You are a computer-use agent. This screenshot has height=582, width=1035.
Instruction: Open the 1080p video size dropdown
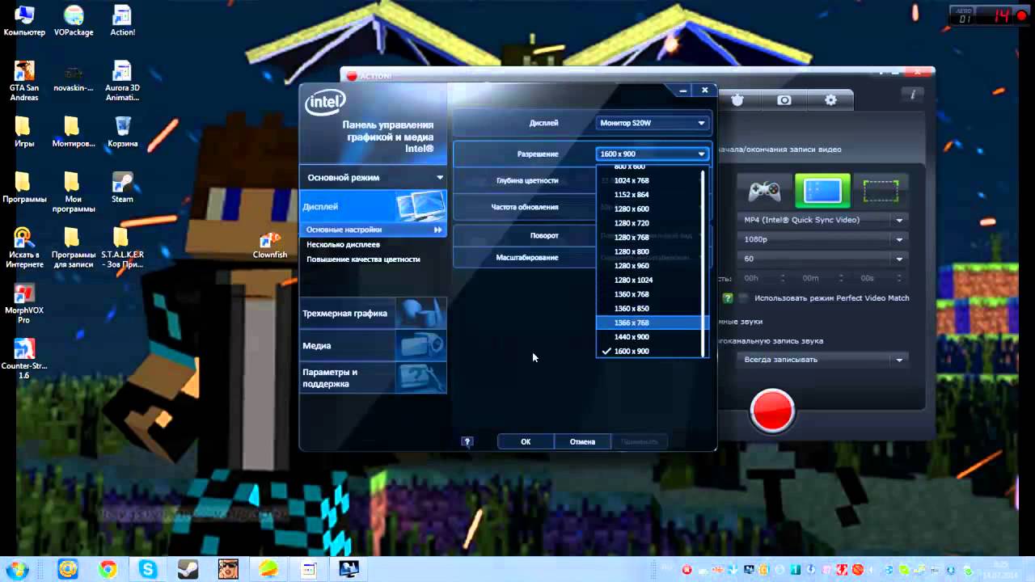tap(822, 239)
